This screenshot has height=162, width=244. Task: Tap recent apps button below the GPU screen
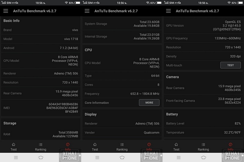[x=179, y=157]
